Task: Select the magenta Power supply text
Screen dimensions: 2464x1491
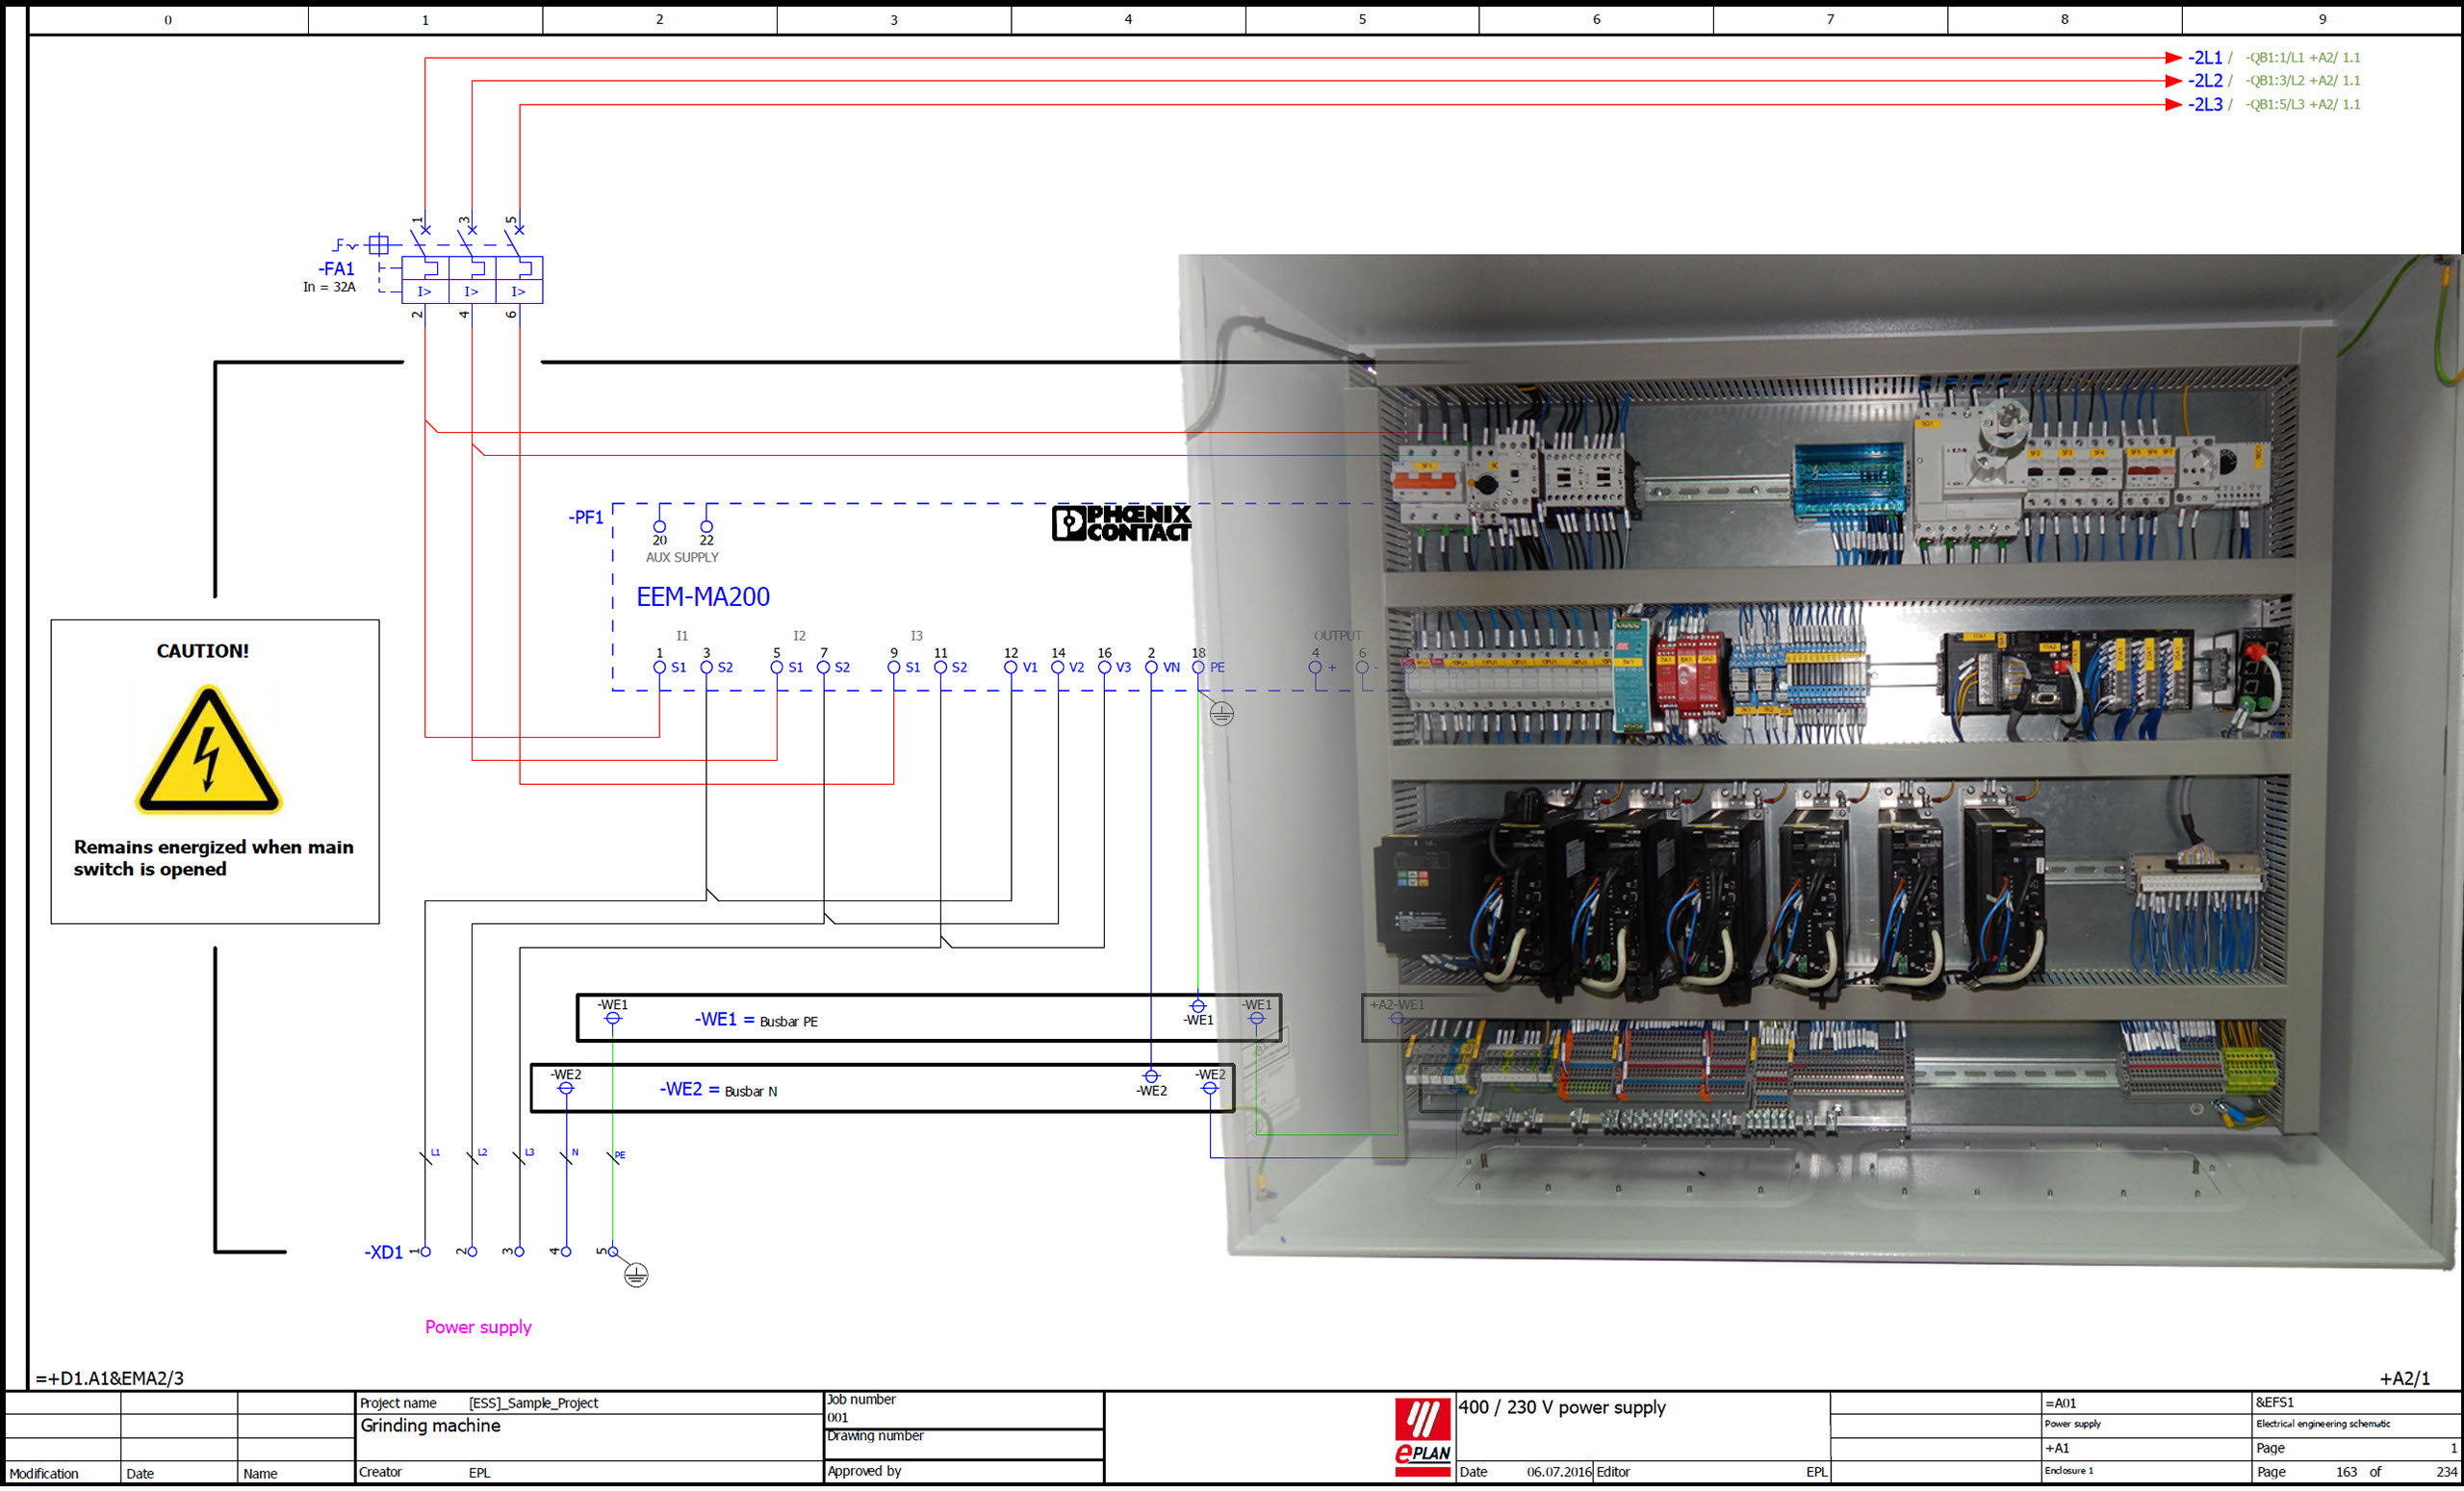Action: tap(478, 1327)
